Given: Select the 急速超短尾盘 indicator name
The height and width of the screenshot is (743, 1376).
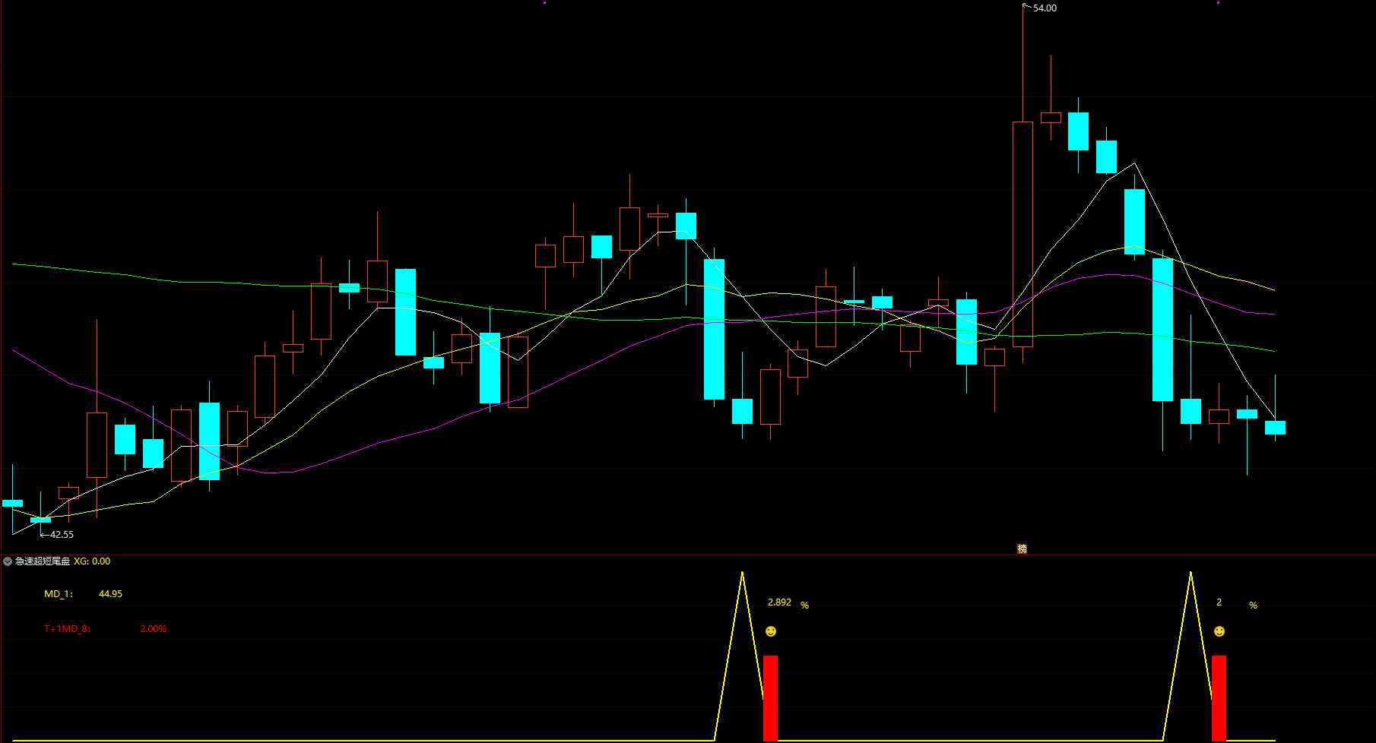Looking at the screenshot, I should coord(43,561).
